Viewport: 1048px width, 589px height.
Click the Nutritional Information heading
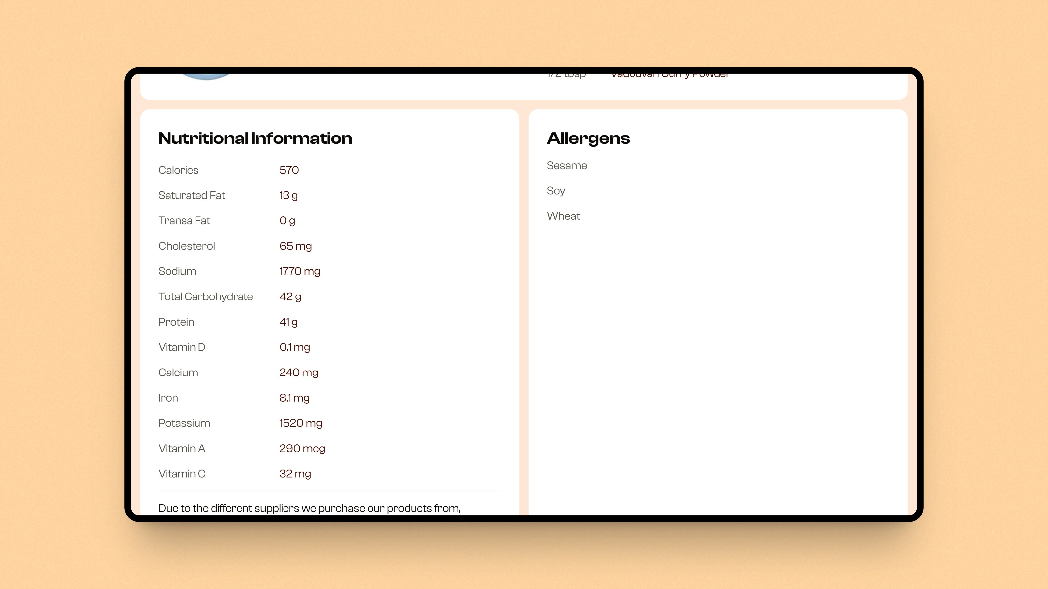click(x=255, y=138)
